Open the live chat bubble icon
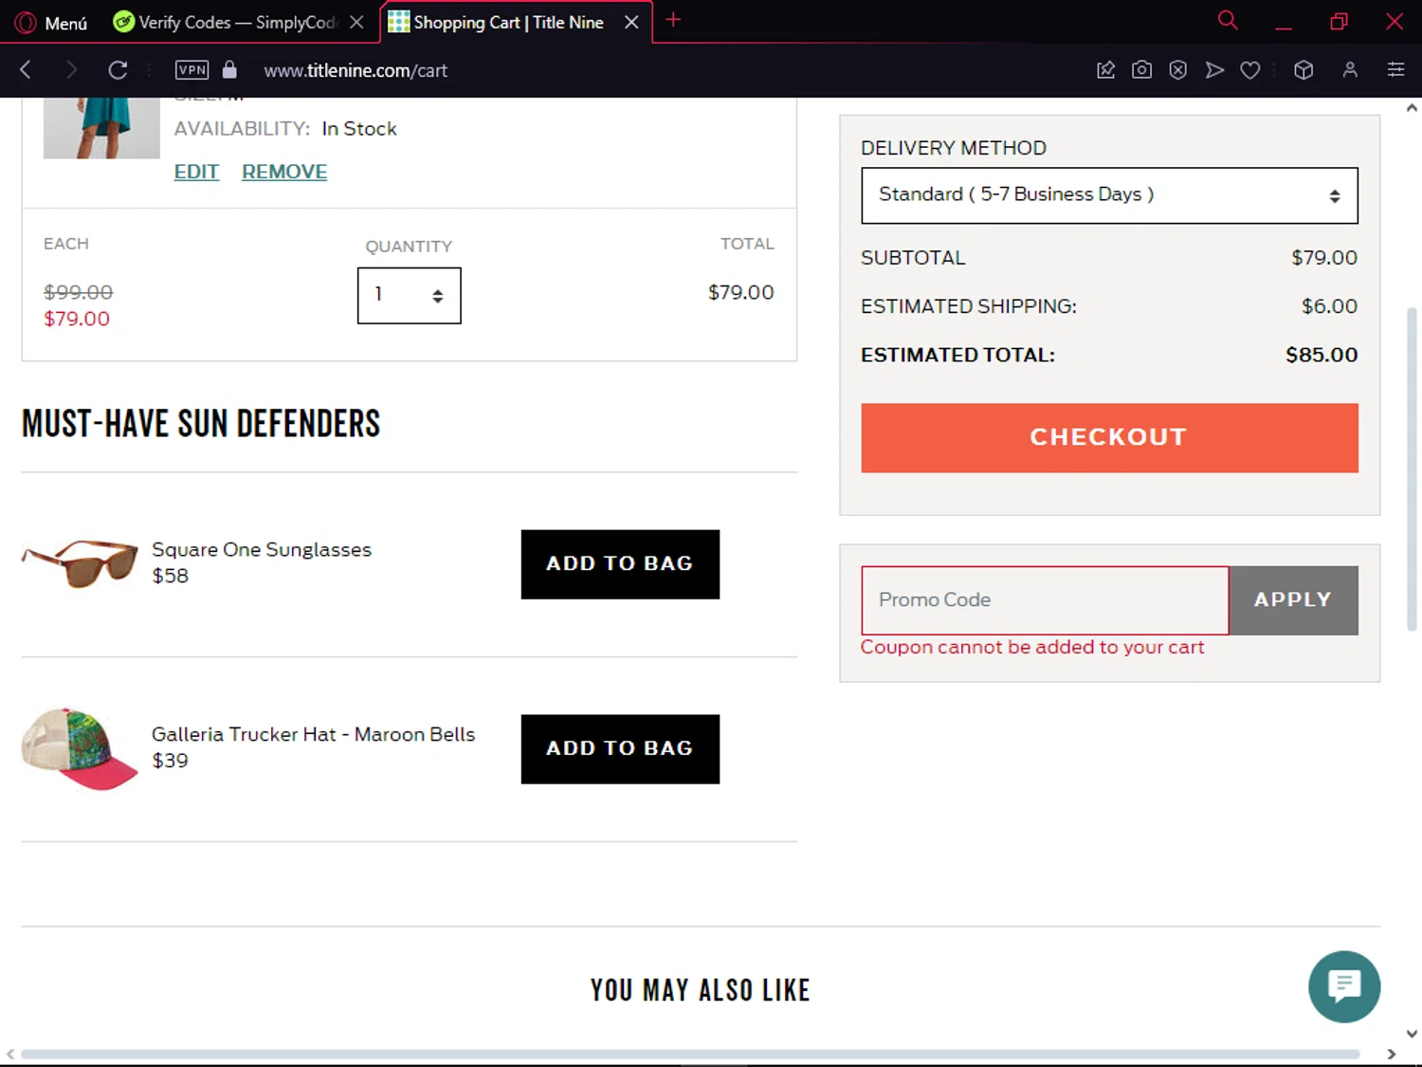This screenshot has width=1422, height=1067. [1344, 986]
